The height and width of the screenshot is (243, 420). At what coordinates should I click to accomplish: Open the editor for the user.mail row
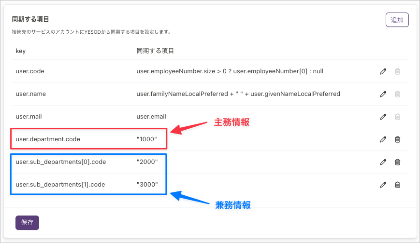(x=383, y=117)
